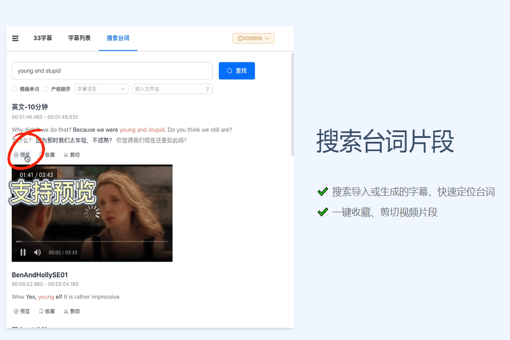Preview the BenAndHollySE01 result
The height and width of the screenshot is (340, 510).
22,311
